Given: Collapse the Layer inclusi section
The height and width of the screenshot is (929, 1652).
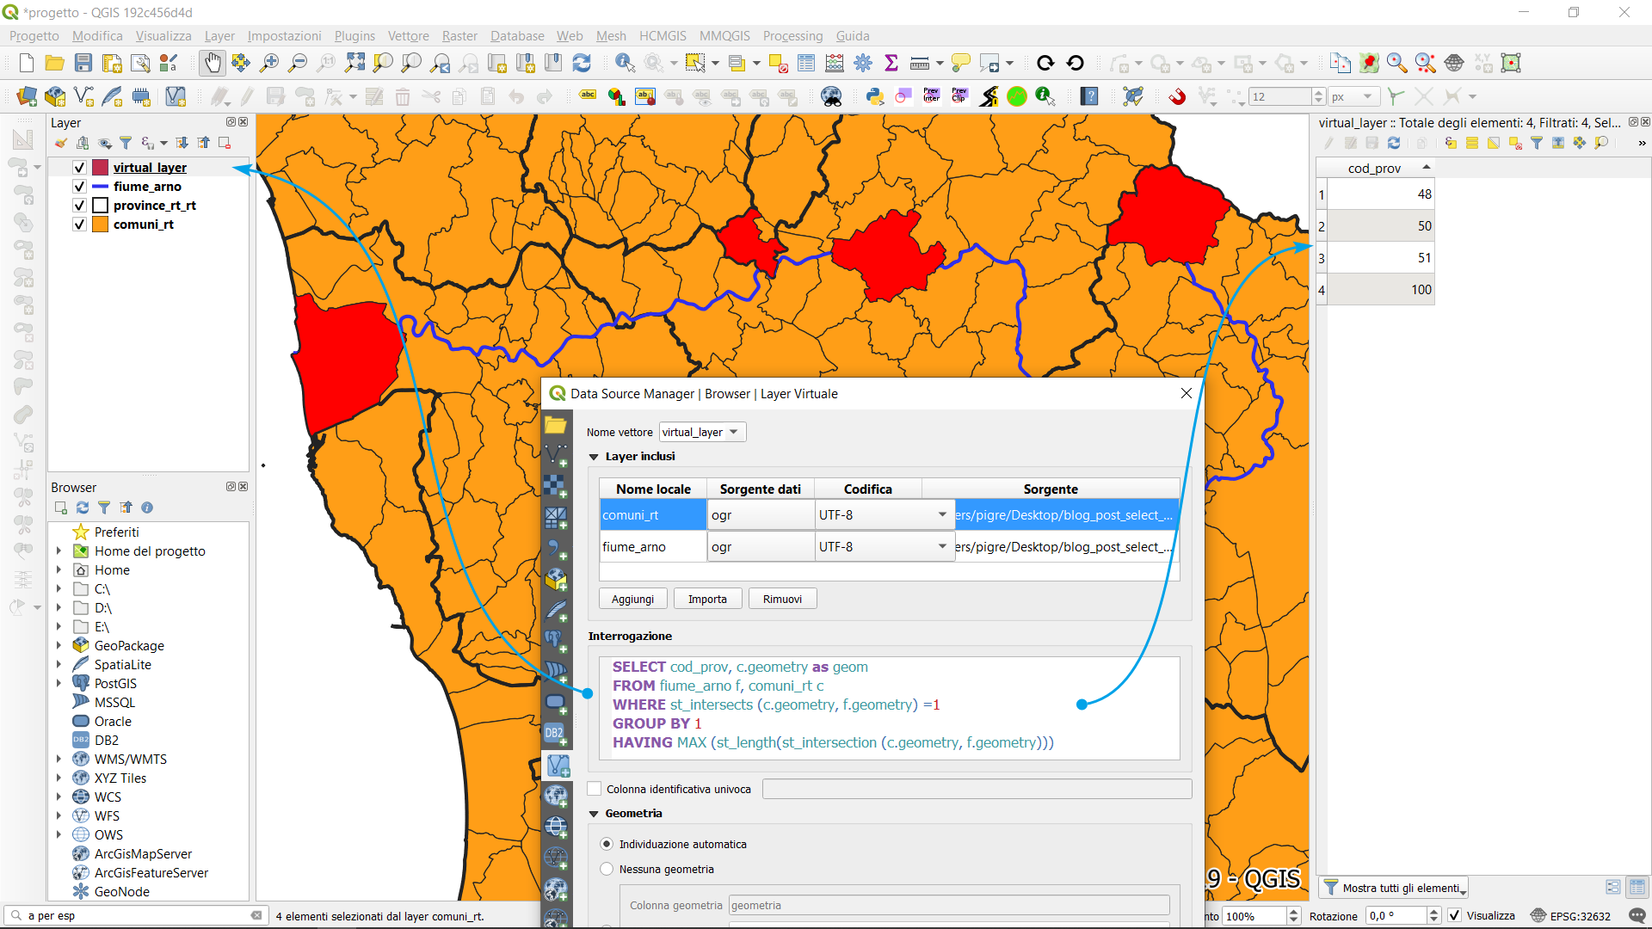Looking at the screenshot, I should coord(594,457).
